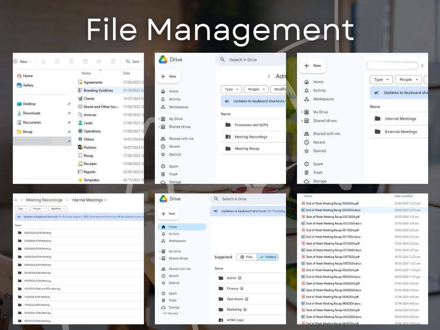The height and width of the screenshot is (330, 440).
Task: Open the Invoices folder in File Explorer
Action: tap(87, 115)
